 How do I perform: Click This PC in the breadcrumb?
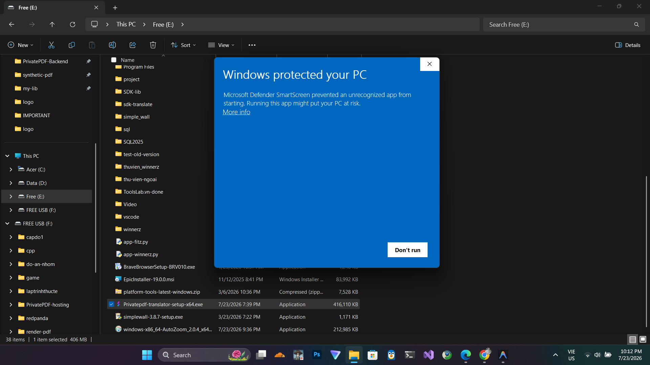tap(126, 24)
